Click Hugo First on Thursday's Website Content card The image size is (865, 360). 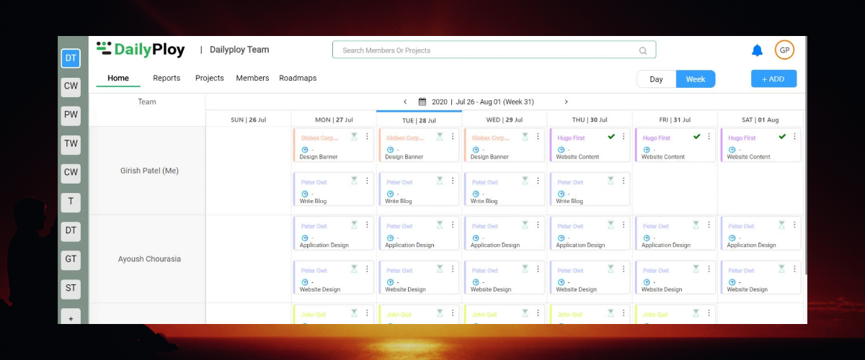pos(571,138)
